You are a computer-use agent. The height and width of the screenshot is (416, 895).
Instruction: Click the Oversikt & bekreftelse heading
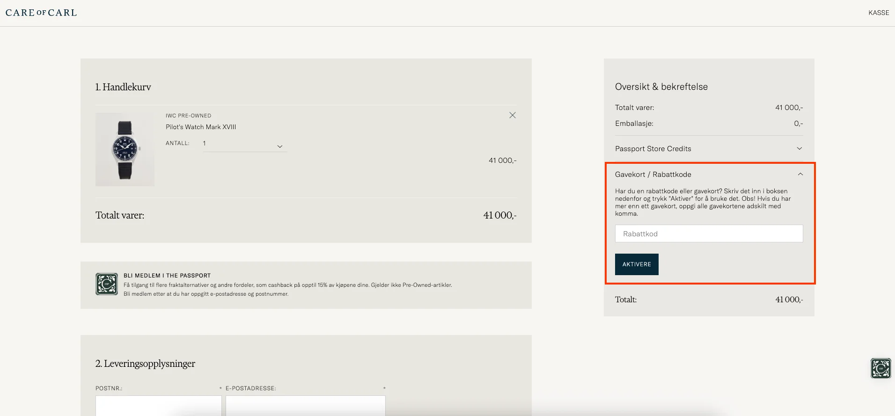click(661, 87)
